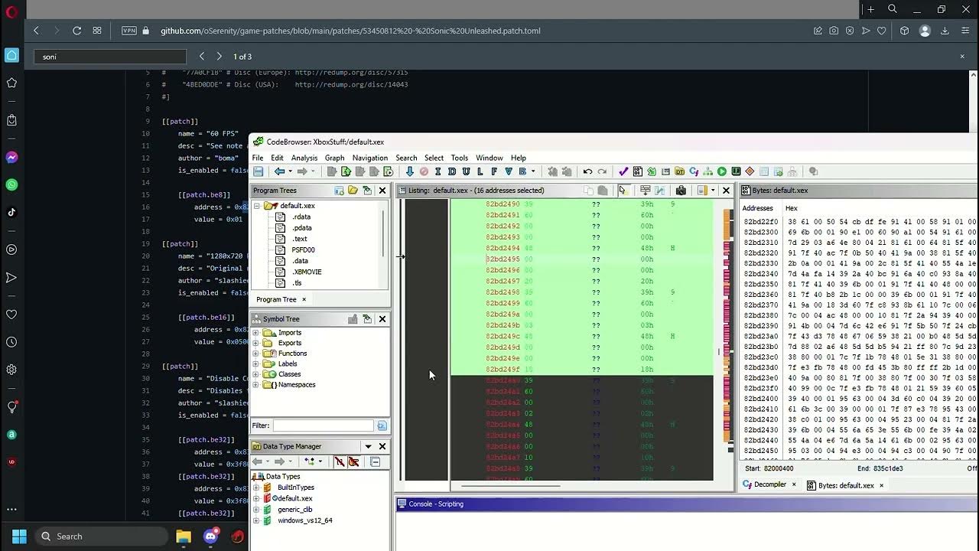
Task: Select address 82bd2494 in Listing
Action: click(x=503, y=248)
